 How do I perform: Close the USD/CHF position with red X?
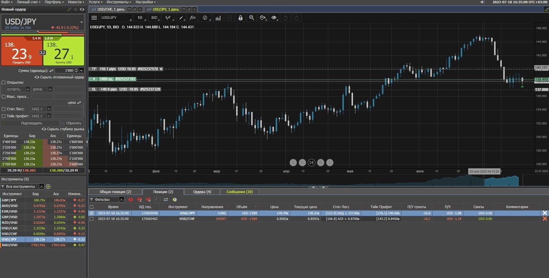pyautogui.click(x=544, y=218)
